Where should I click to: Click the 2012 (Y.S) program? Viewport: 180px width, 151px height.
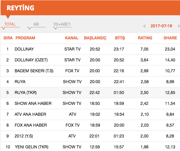[x=24, y=136]
